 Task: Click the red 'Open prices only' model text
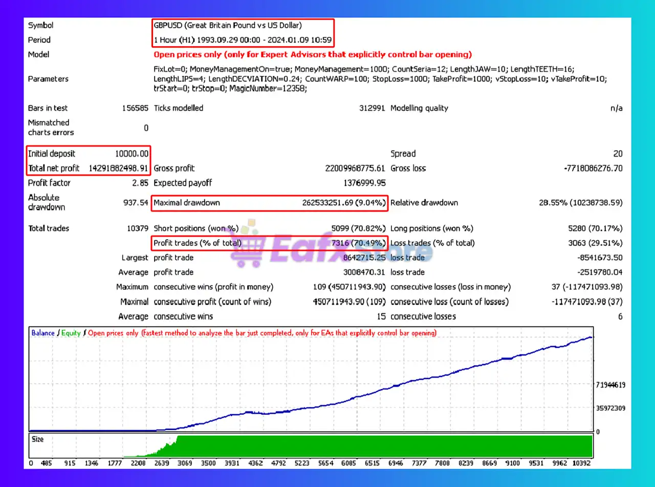point(313,54)
